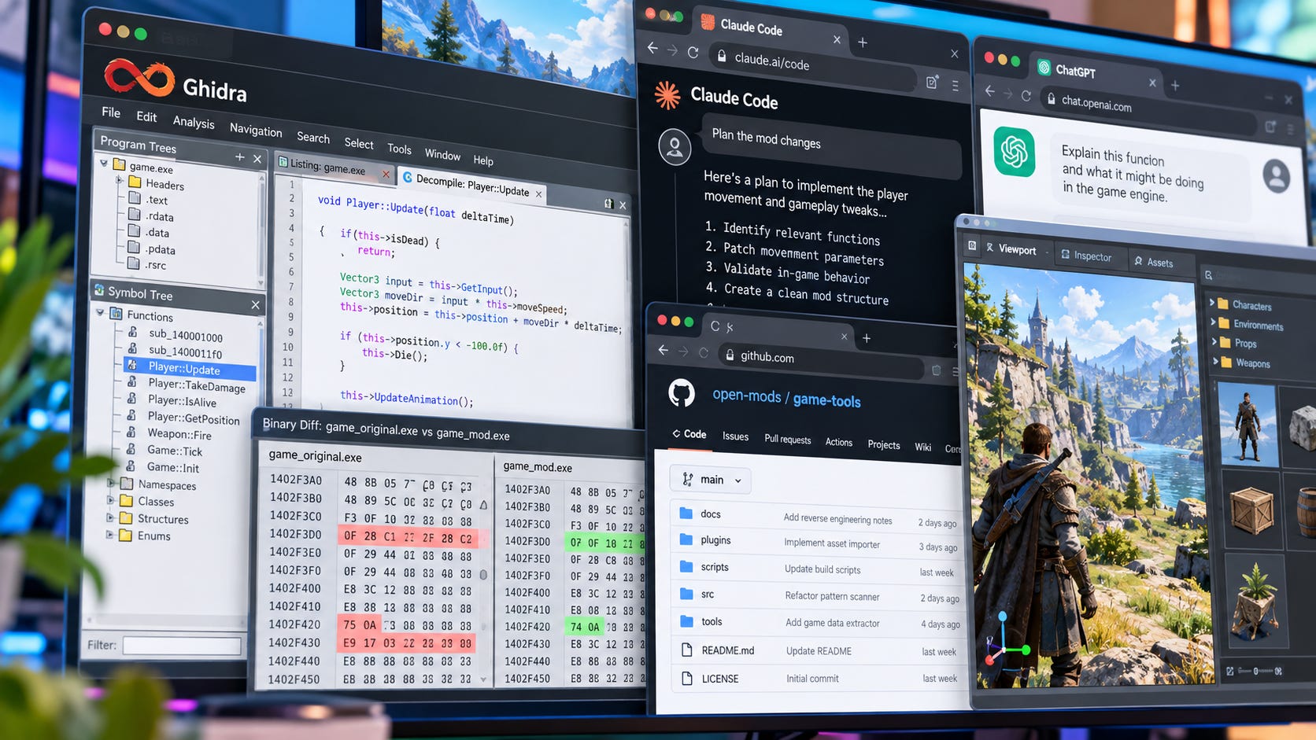This screenshot has width=1316, height=740.
Task: Open the docs folder icon on GitHub
Action: point(686,514)
